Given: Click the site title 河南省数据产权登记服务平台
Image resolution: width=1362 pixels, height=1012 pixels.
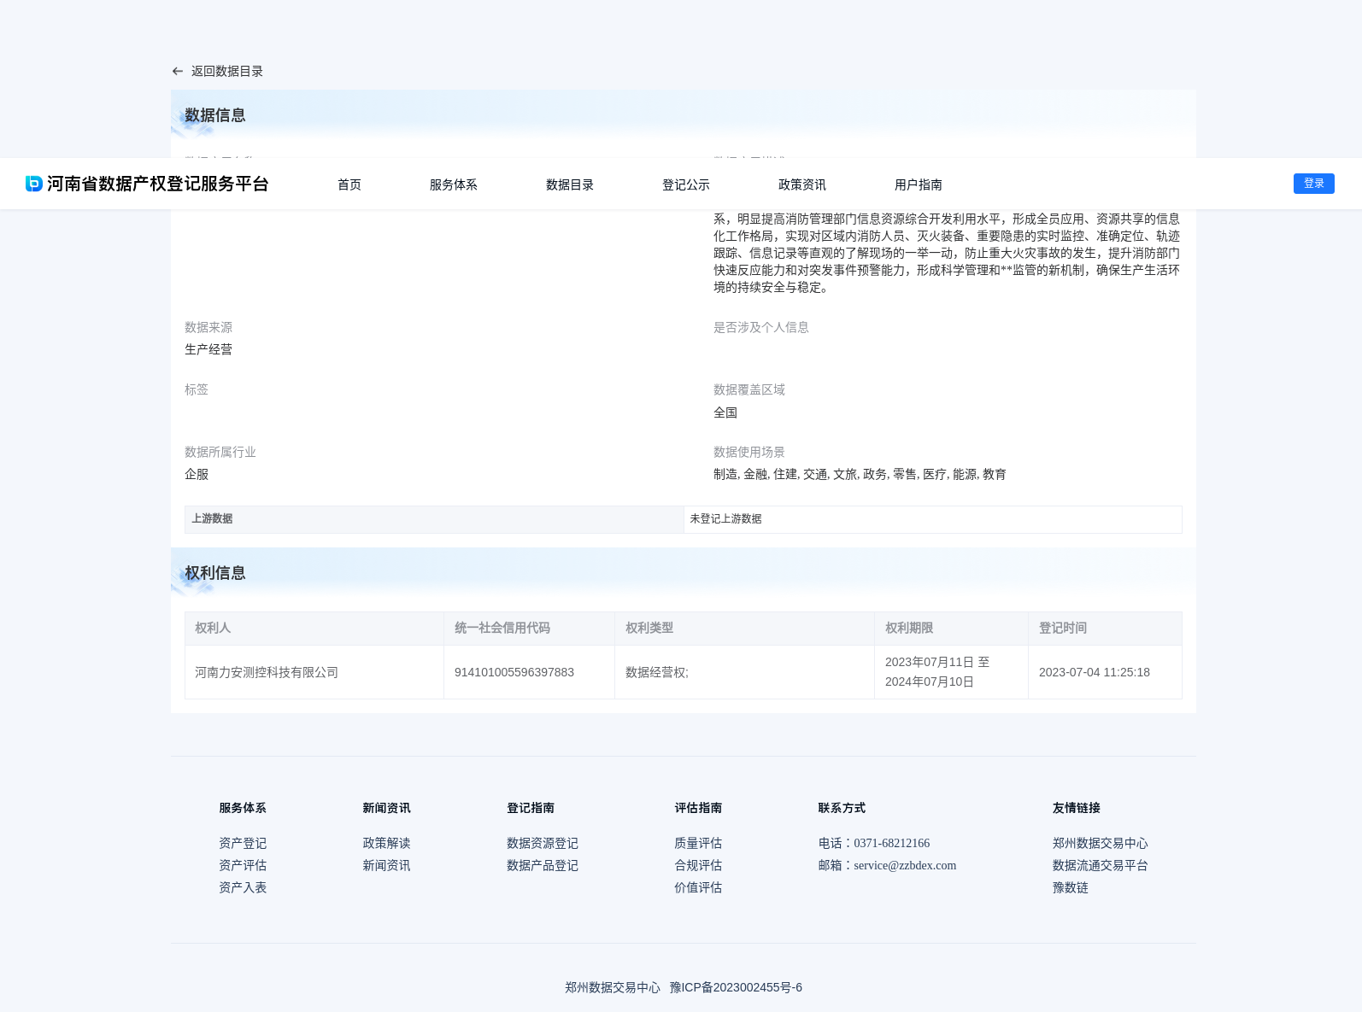Looking at the screenshot, I should pos(158,184).
